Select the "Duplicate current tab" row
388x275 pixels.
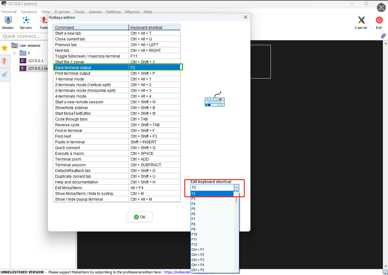coord(117,176)
